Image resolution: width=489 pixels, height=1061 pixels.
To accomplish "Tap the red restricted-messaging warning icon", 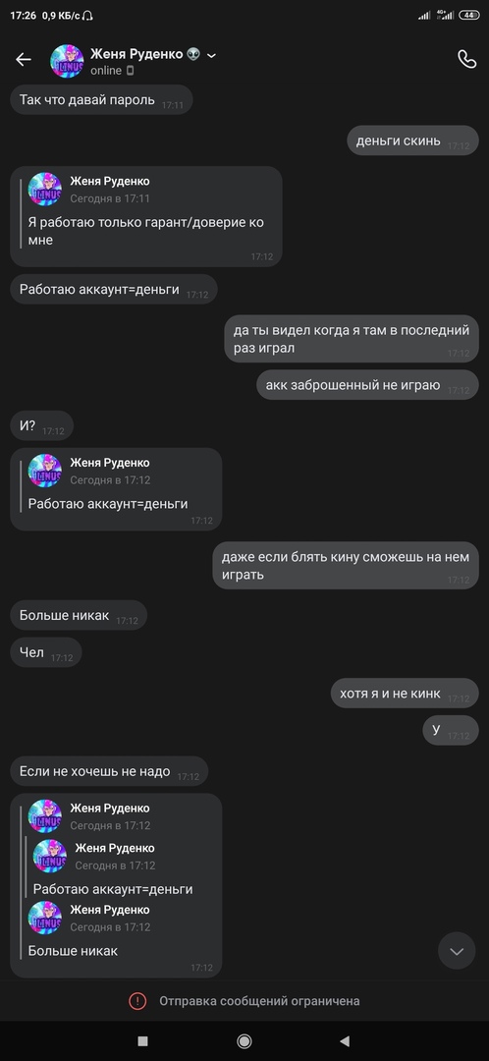I will point(137,1001).
